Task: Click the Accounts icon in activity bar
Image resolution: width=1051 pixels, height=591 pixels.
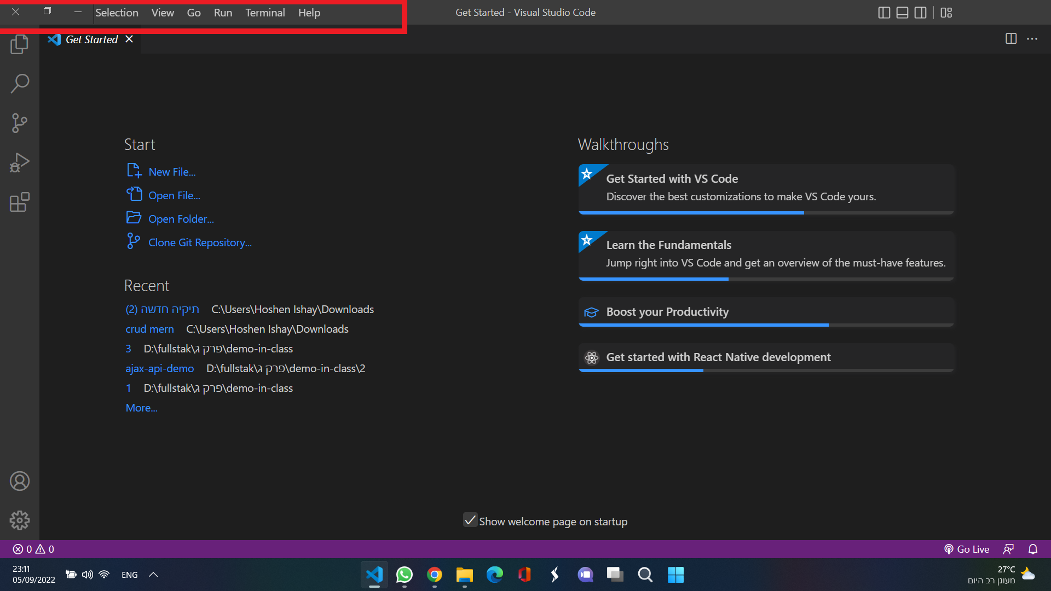Action: tap(20, 481)
